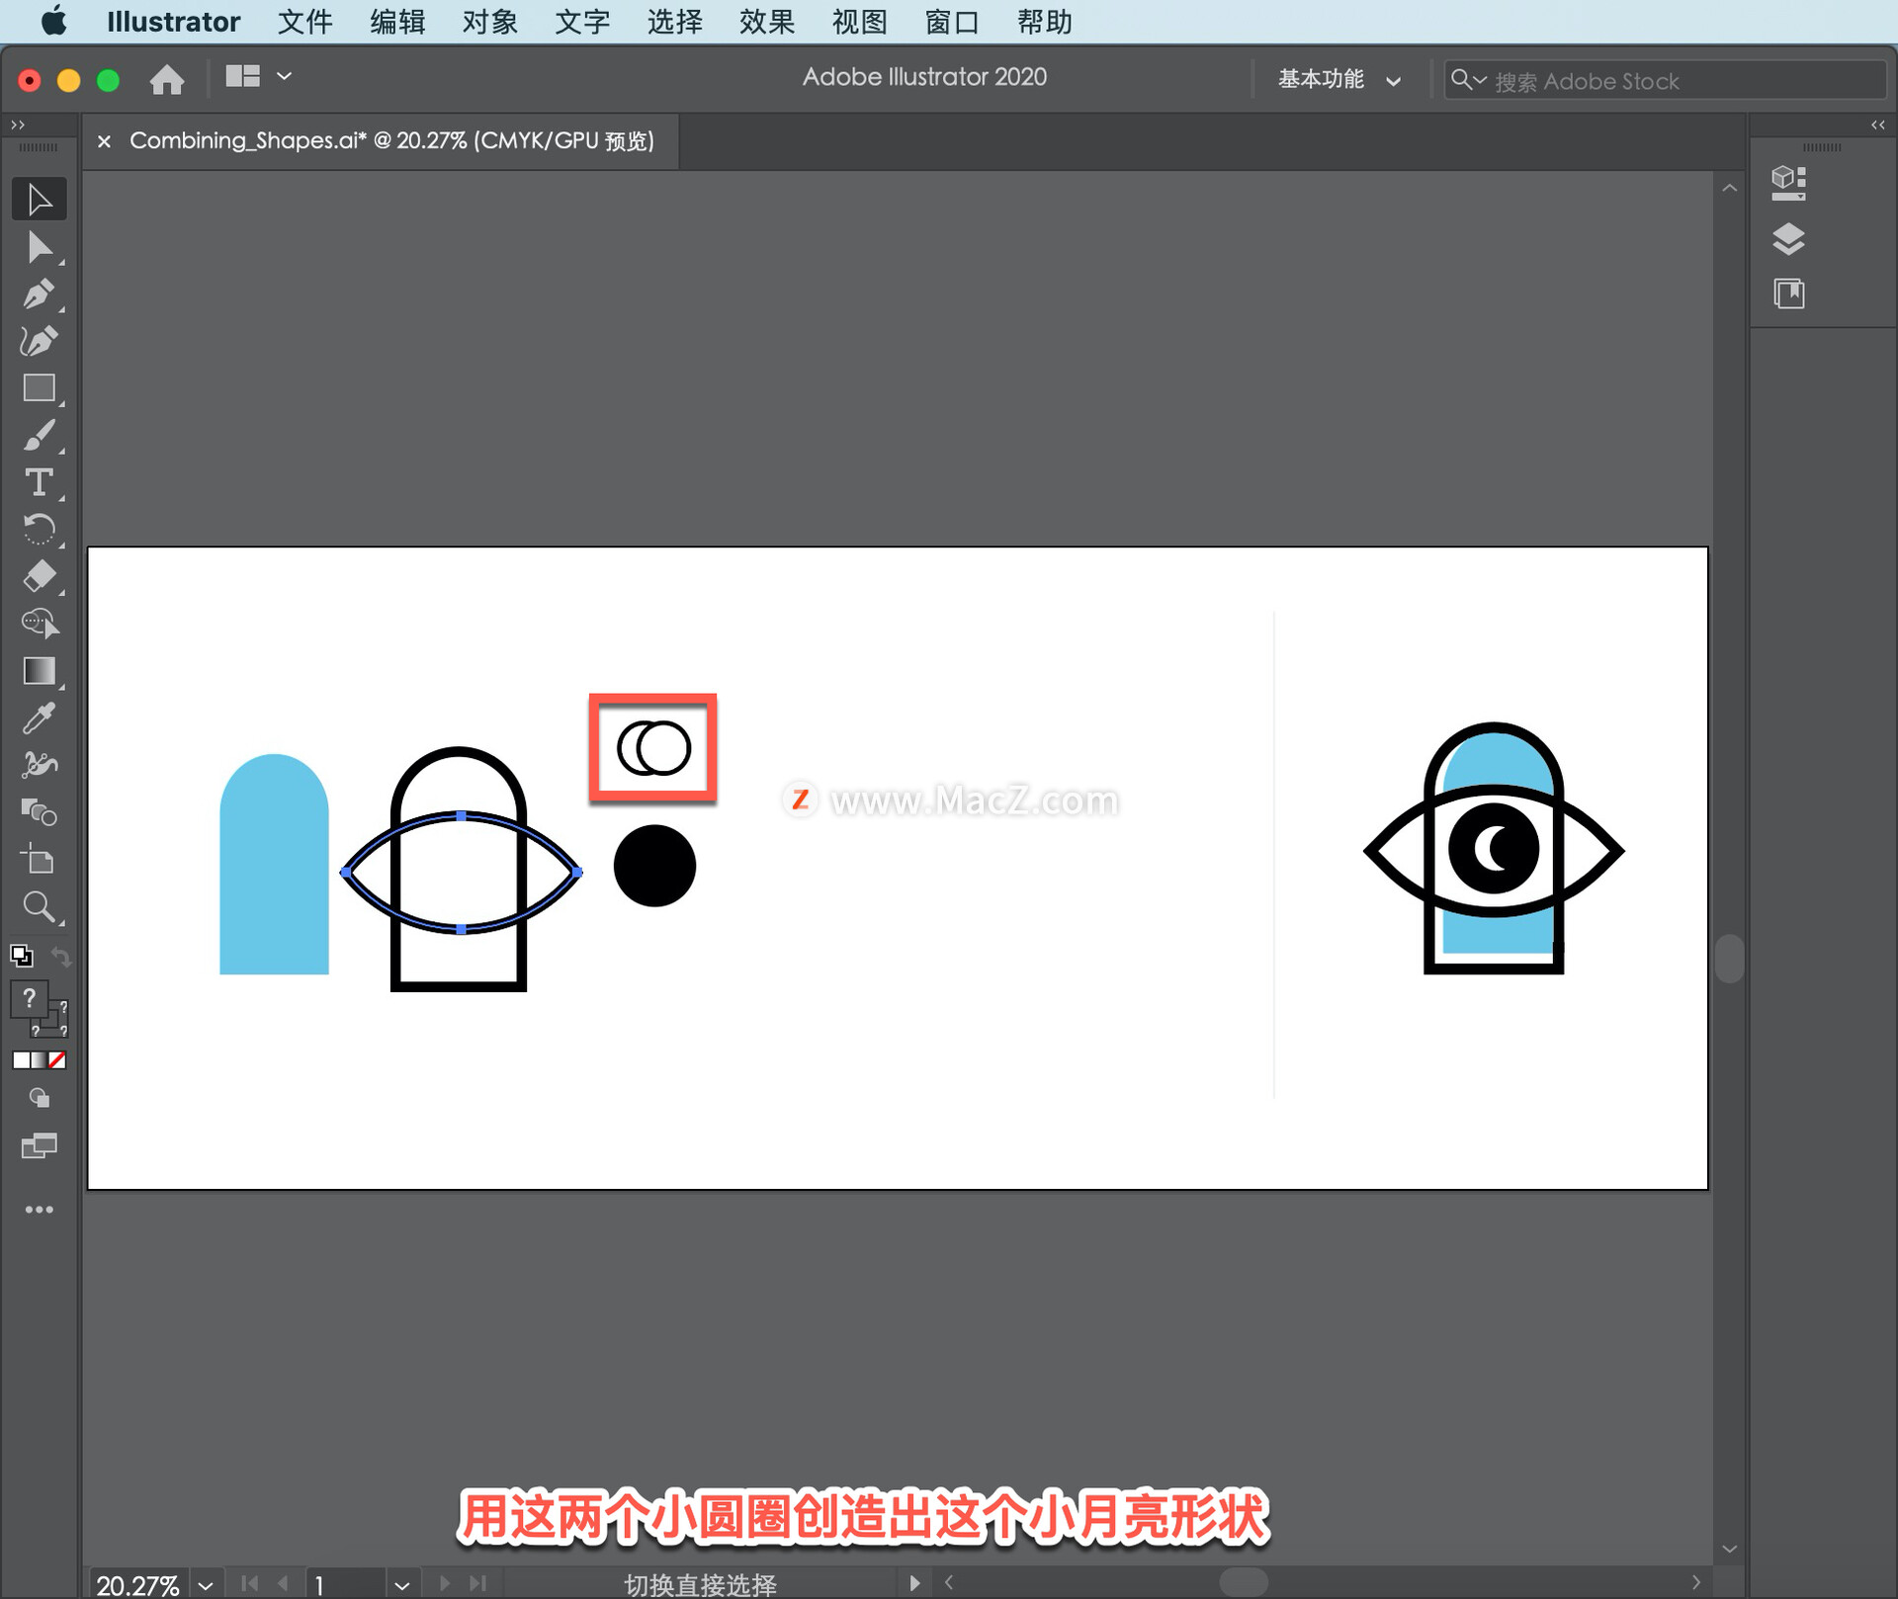This screenshot has width=1898, height=1599.
Task: Toggle the drawing mode button
Action: pyautogui.click(x=40, y=1098)
